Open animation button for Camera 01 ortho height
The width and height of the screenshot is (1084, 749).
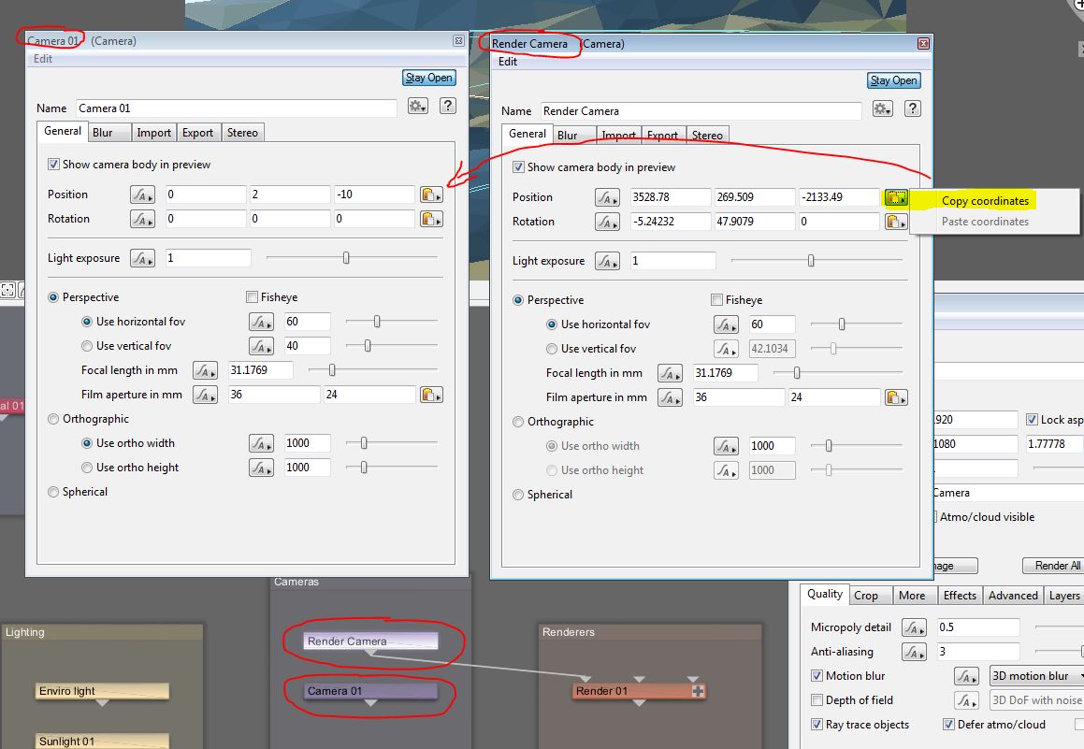(x=261, y=468)
